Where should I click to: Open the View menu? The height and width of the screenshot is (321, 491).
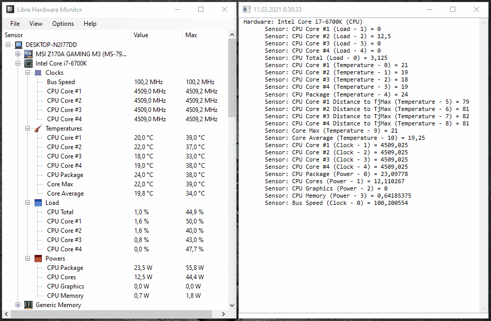coord(36,23)
